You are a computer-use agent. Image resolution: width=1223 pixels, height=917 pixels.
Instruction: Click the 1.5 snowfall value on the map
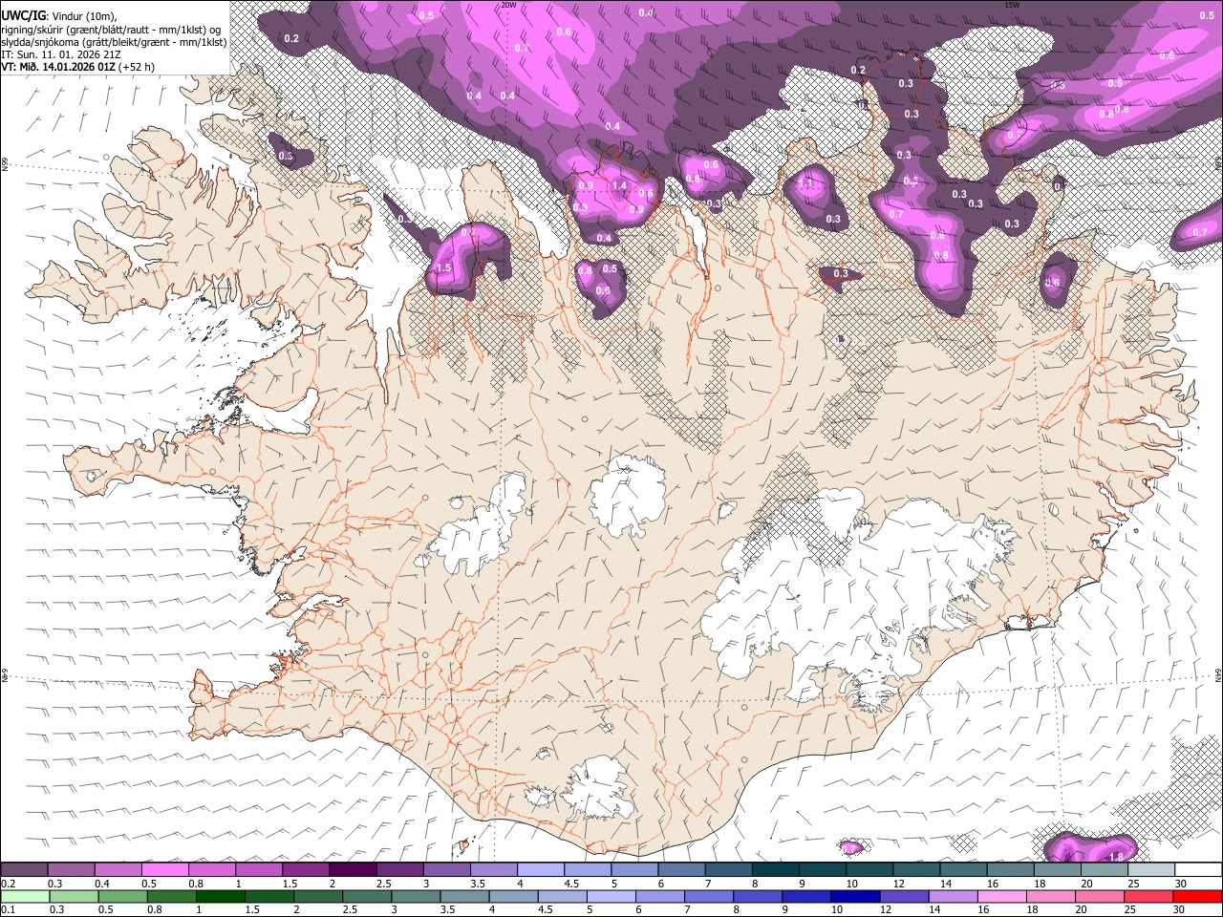(443, 268)
